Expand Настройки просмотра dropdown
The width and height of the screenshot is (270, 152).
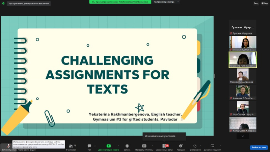pos(166,2)
